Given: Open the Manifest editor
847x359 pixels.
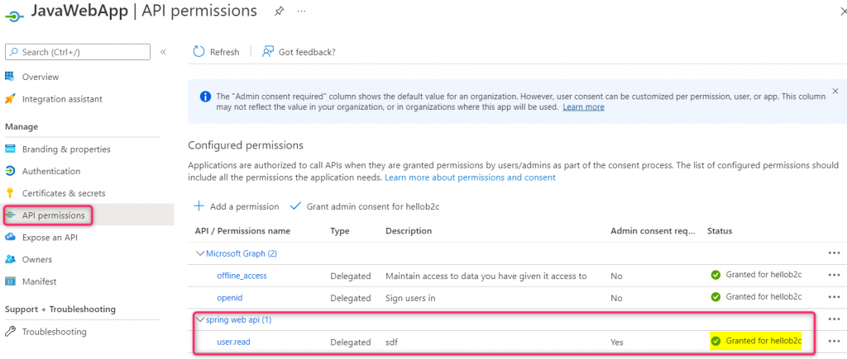Looking at the screenshot, I should (39, 282).
